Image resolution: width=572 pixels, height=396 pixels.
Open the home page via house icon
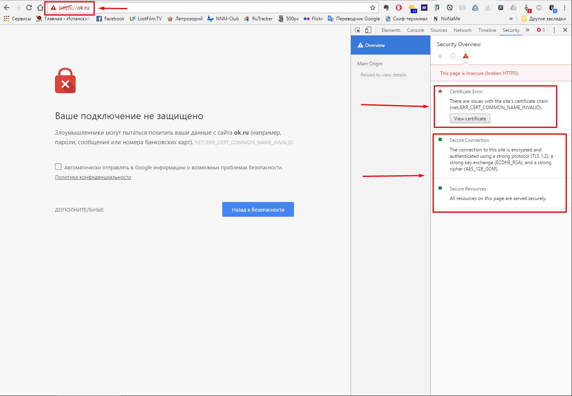click(40, 8)
